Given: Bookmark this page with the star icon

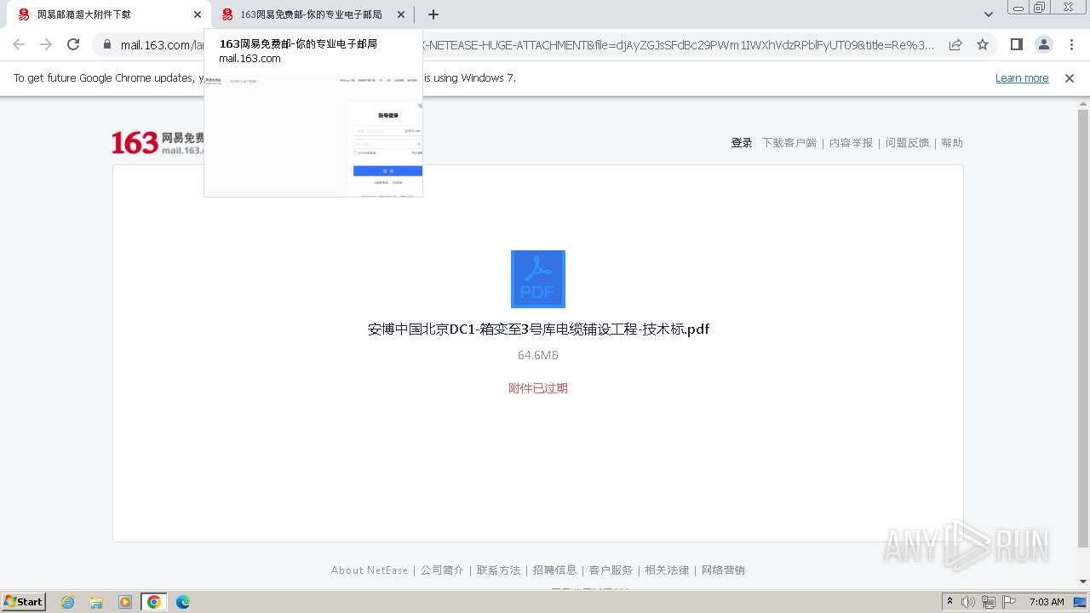Looking at the screenshot, I should tap(983, 44).
